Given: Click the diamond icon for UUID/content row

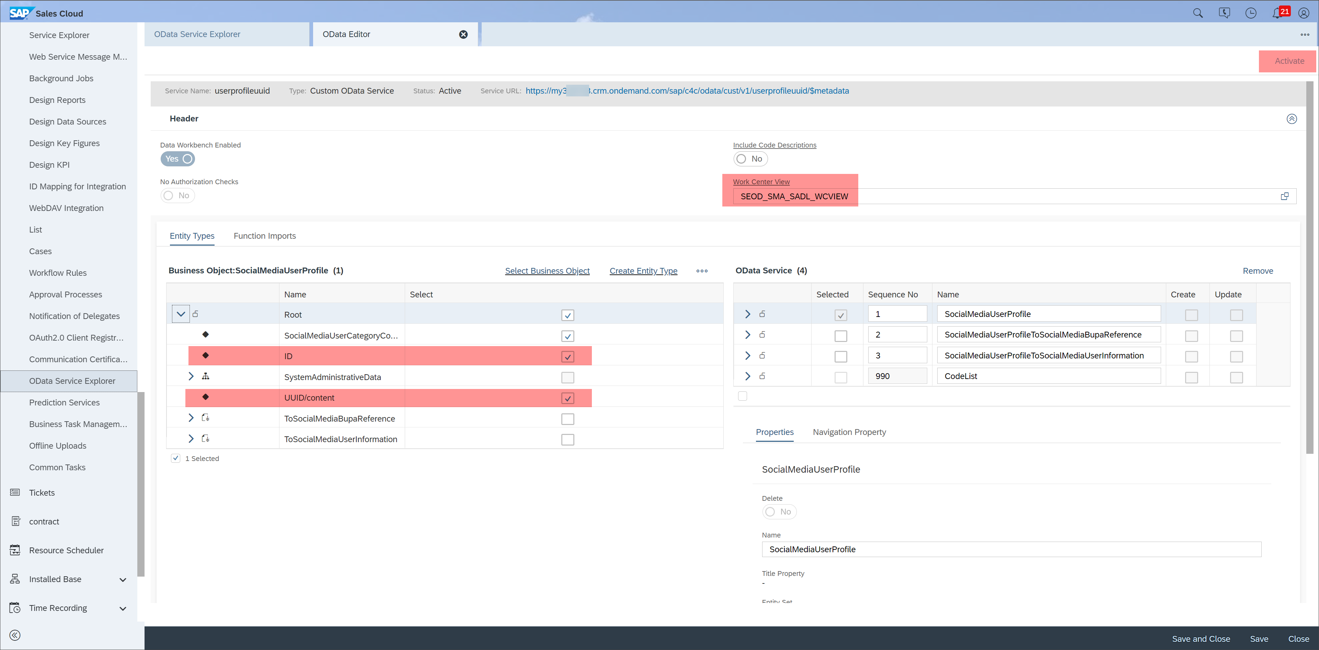Looking at the screenshot, I should tap(205, 396).
